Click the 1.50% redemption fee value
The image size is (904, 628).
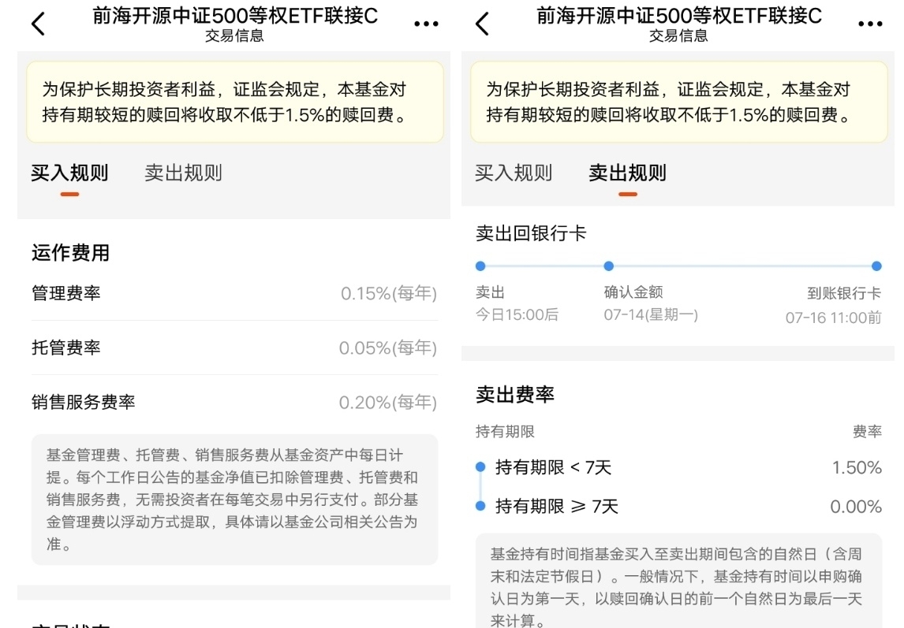point(857,467)
